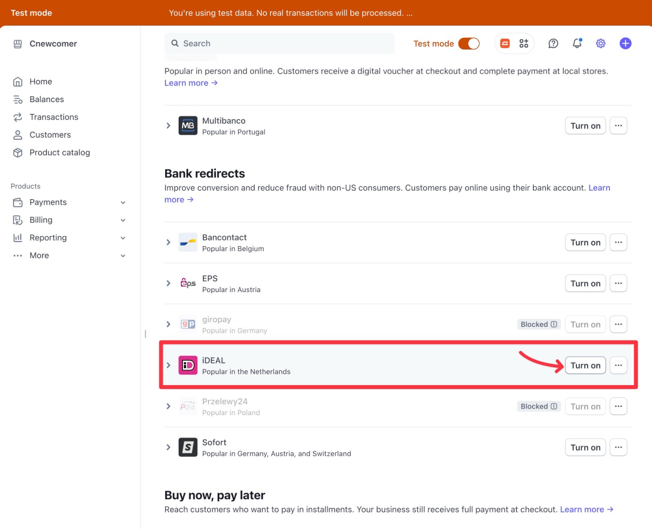Click the Cnewcomer account store icon
Viewport: 652px width, 529px height.
[x=18, y=44]
